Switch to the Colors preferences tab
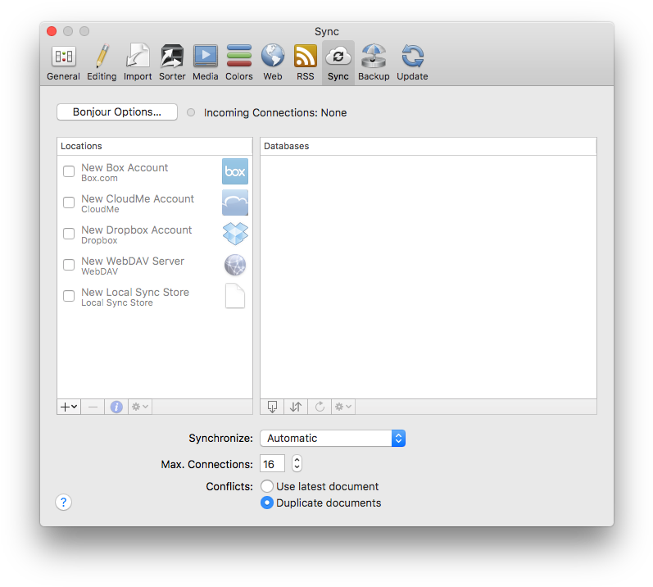The width and height of the screenshot is (653, 587). 239,62
